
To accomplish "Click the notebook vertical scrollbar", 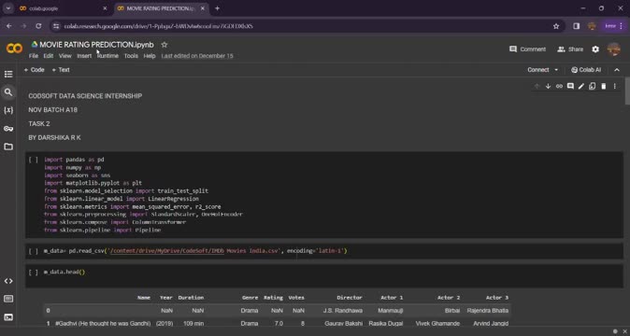I will click(627, 91).
